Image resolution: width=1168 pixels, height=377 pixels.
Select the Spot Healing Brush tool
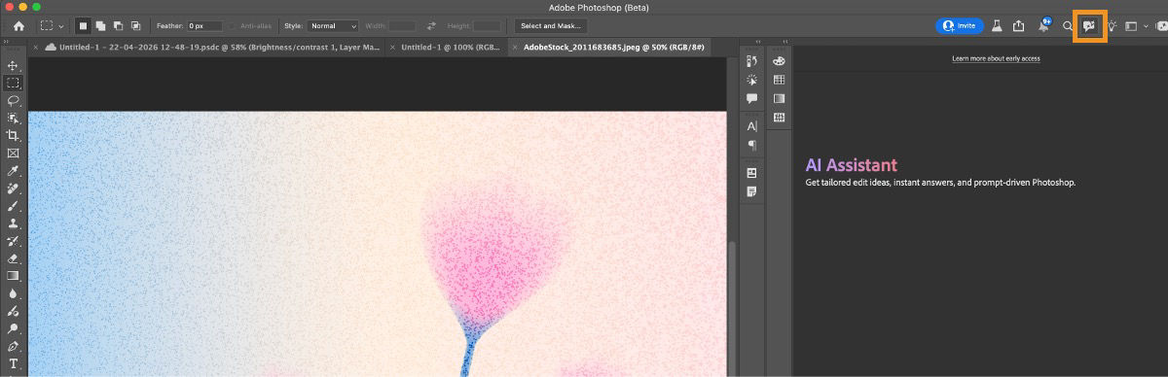(x=14, y=188)
